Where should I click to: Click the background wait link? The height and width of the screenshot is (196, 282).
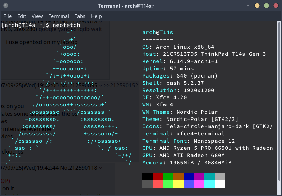(x=96, y=29)
